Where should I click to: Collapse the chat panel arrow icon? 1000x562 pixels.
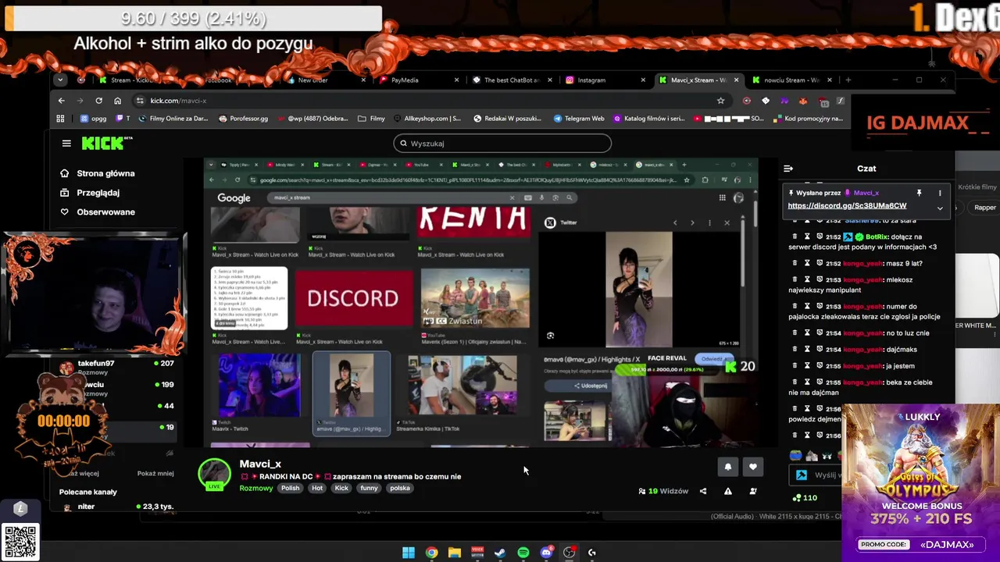click(x=788, y=169)
